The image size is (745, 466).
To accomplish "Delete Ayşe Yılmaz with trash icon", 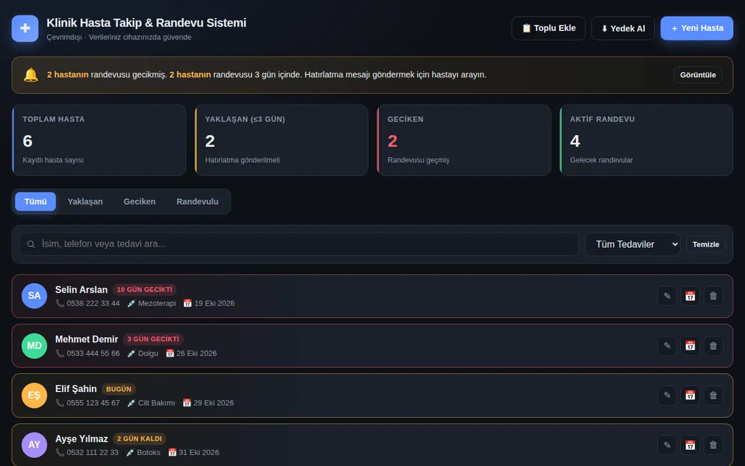I will pos(713,445).
